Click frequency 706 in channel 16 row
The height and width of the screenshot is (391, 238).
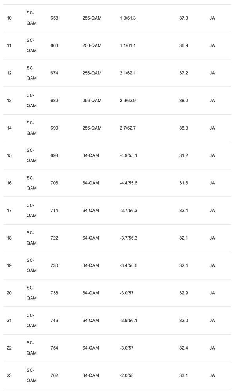pyautogui.click(x=54, y=183)
